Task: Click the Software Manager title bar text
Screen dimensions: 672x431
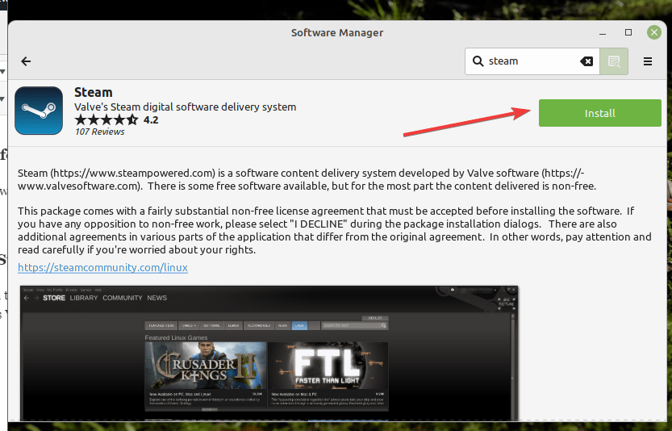Action: [x=337, y=32]
